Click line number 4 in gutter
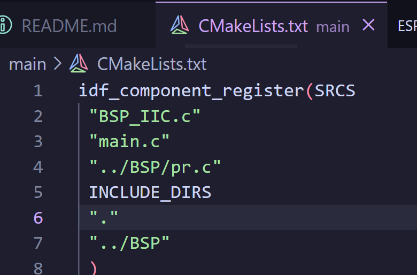 tap(38, 167)
